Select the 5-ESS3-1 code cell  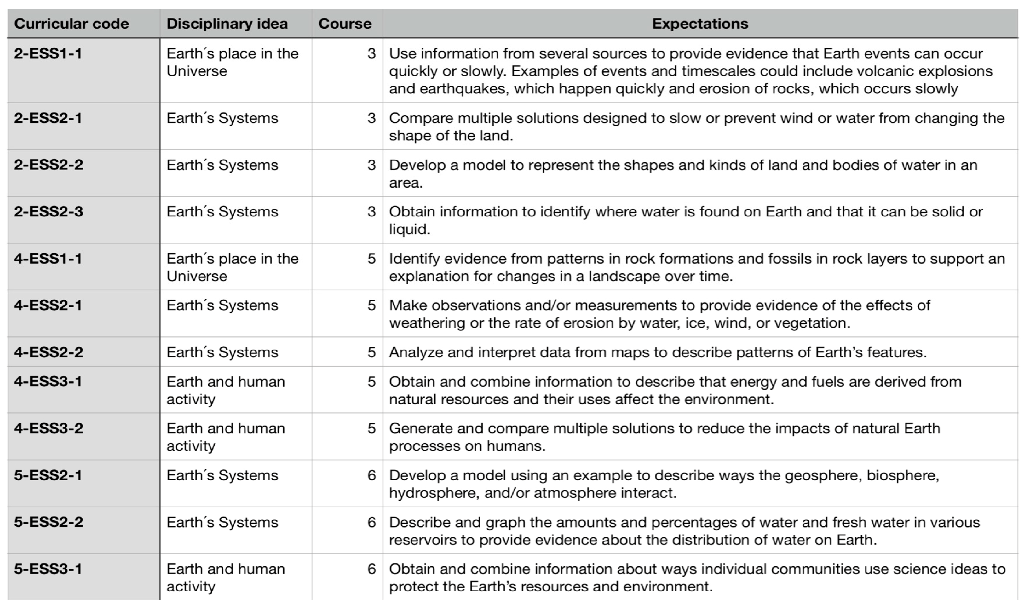48,569
